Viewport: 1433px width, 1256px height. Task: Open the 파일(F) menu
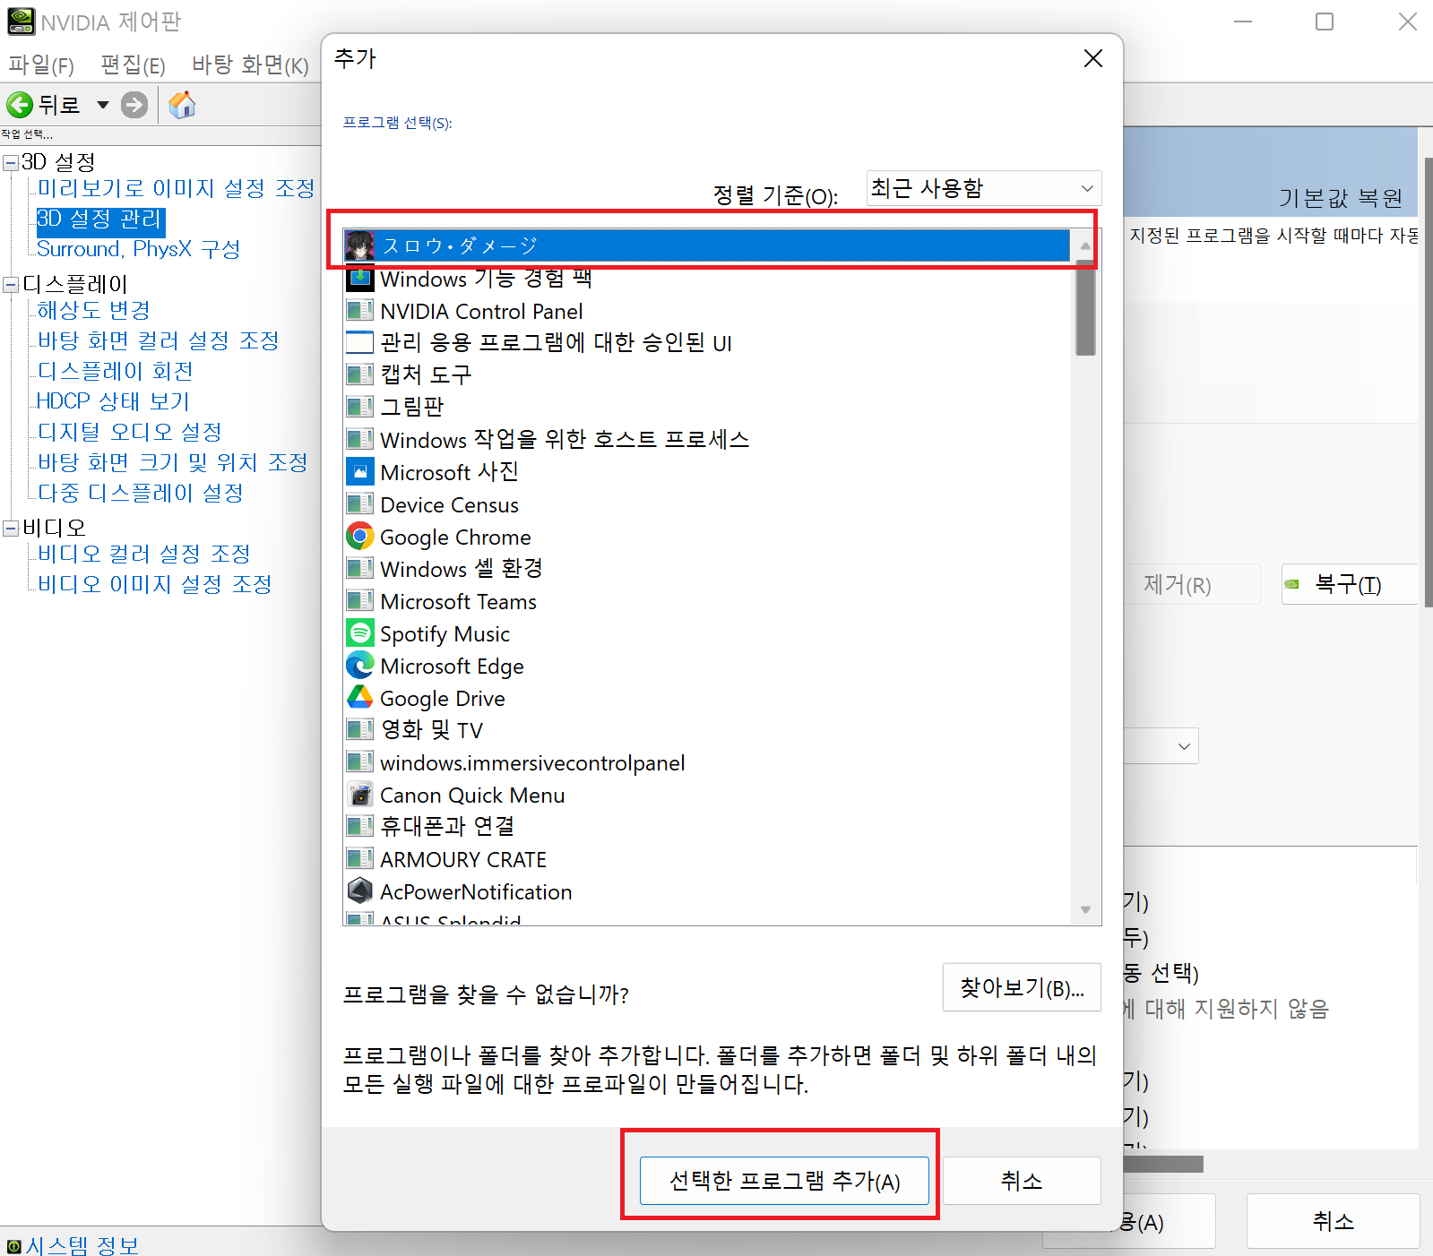click(x=41, y=65)
